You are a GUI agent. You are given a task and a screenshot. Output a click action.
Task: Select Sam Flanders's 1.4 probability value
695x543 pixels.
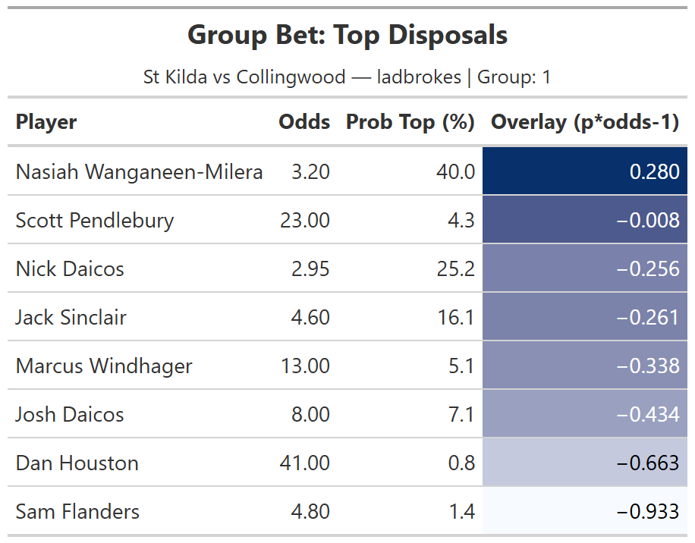click(461, 512)
